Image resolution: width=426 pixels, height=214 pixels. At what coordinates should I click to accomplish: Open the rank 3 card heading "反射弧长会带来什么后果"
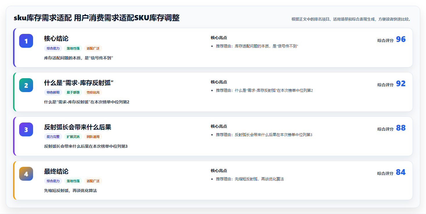[x=77, y=127]
